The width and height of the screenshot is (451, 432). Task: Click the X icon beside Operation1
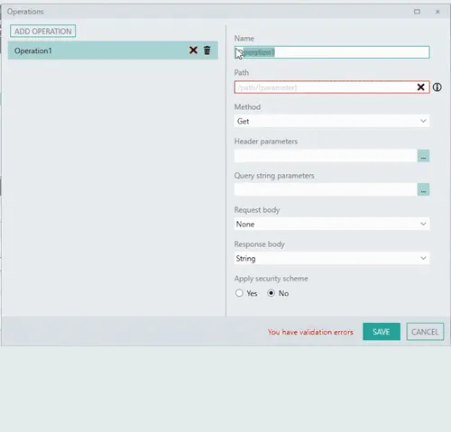coord(193,51)
